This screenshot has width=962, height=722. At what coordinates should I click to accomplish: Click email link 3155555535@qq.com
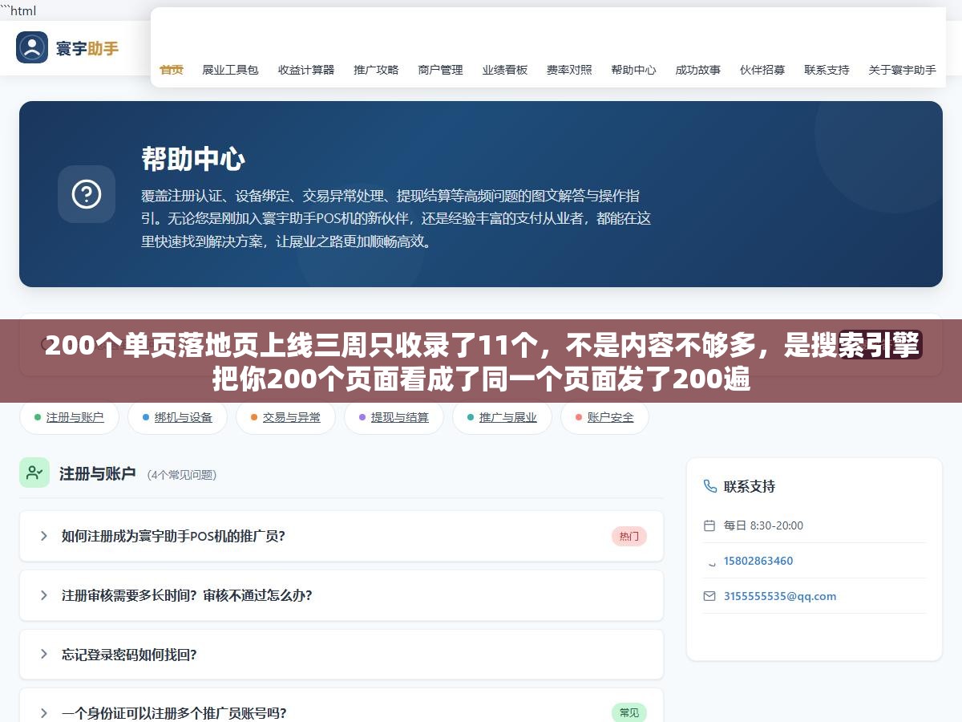[x=780, y=596]
